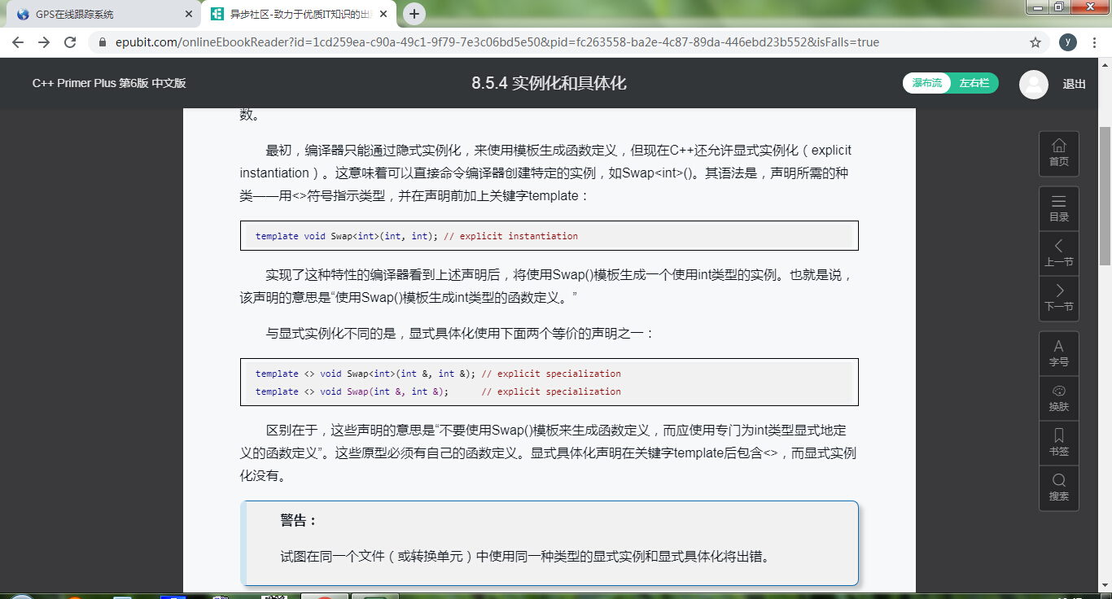Switch to 左右栏 two-column reading mode
Viewport: 1112px width, 599px height.
click(x=974, y=83)
